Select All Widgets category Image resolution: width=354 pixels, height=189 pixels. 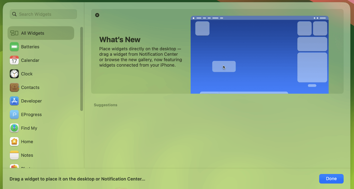click(x=41, y=33)
